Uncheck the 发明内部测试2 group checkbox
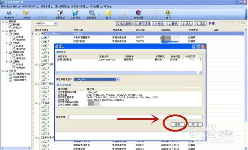 (42, 34)
